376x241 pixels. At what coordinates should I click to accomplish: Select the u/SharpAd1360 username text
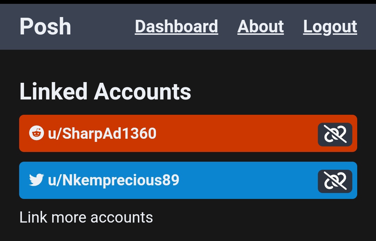[102, 134]
